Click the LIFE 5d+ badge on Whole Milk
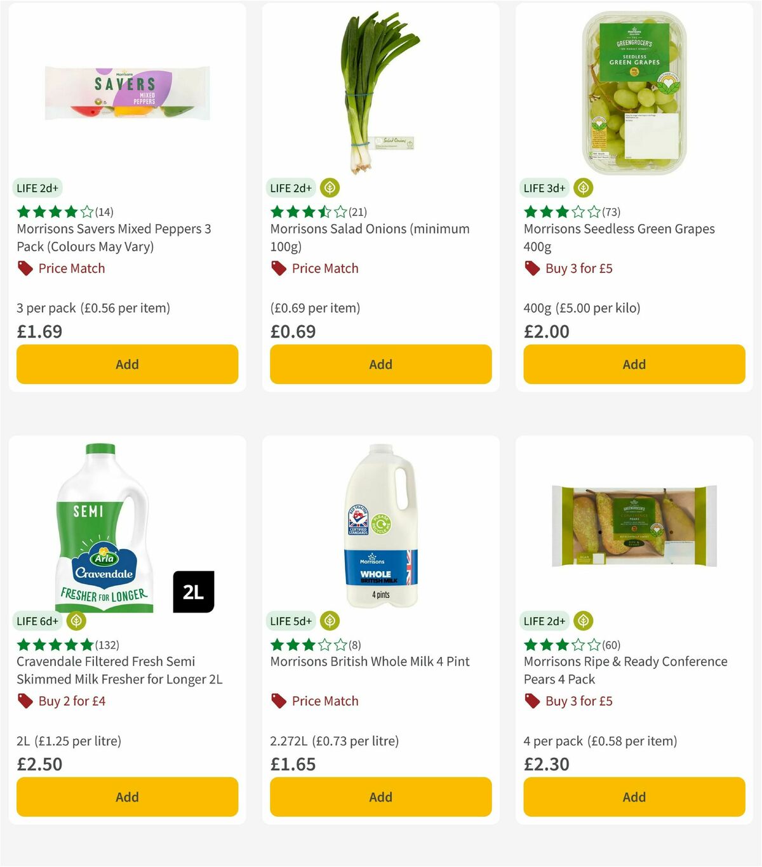This screenshot has width=762, height=867. pos(290,621)
